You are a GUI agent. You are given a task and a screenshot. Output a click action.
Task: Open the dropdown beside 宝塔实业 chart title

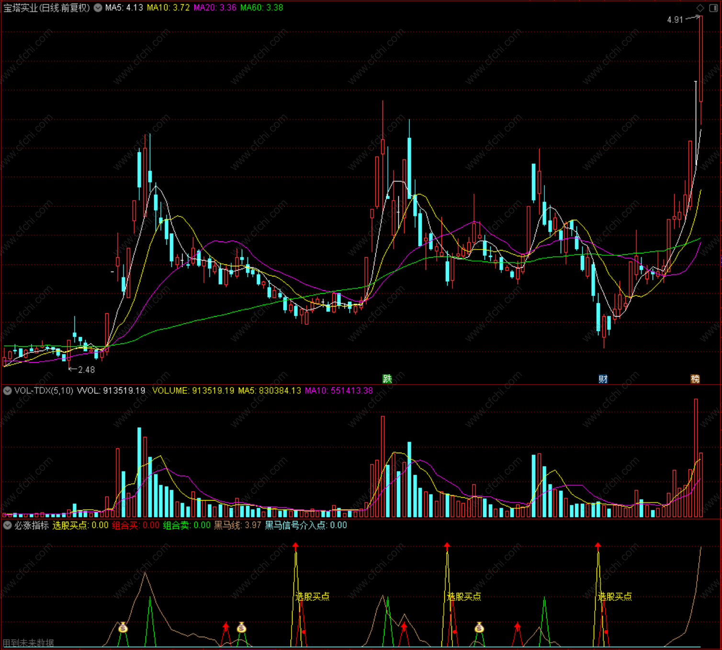(x=98, y=8)
